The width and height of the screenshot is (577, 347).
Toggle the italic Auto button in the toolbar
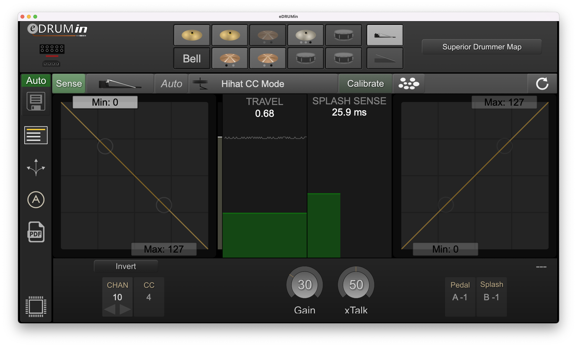pos(171,84)
